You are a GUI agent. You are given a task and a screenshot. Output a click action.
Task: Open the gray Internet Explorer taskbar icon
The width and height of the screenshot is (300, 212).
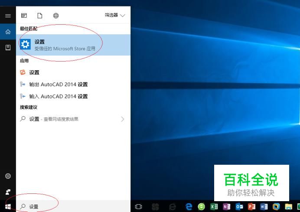(x=173, y=207)
